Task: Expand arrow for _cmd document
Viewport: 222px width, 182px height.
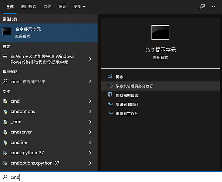Action: pyautogui.click(x=90, y=122)
